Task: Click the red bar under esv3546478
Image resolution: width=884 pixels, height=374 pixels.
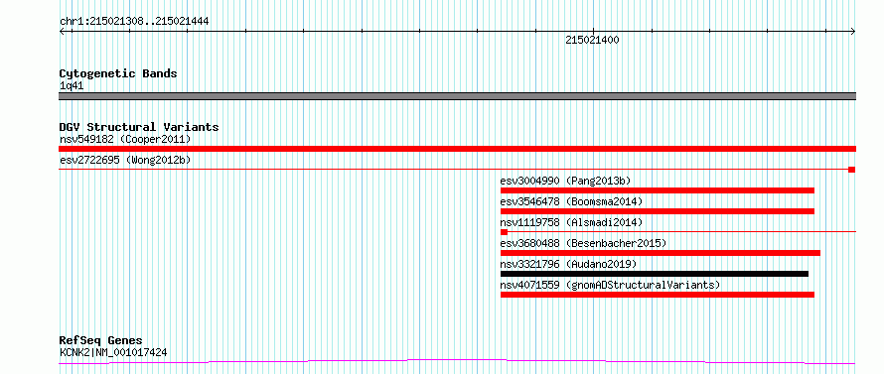Action: tap(658, 211)
